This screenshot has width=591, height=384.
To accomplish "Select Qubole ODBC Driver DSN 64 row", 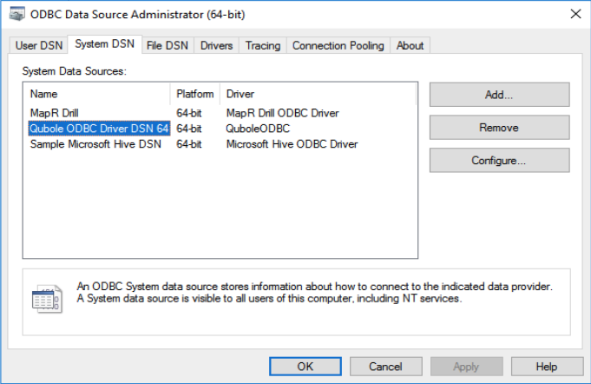I will (99, 129).
